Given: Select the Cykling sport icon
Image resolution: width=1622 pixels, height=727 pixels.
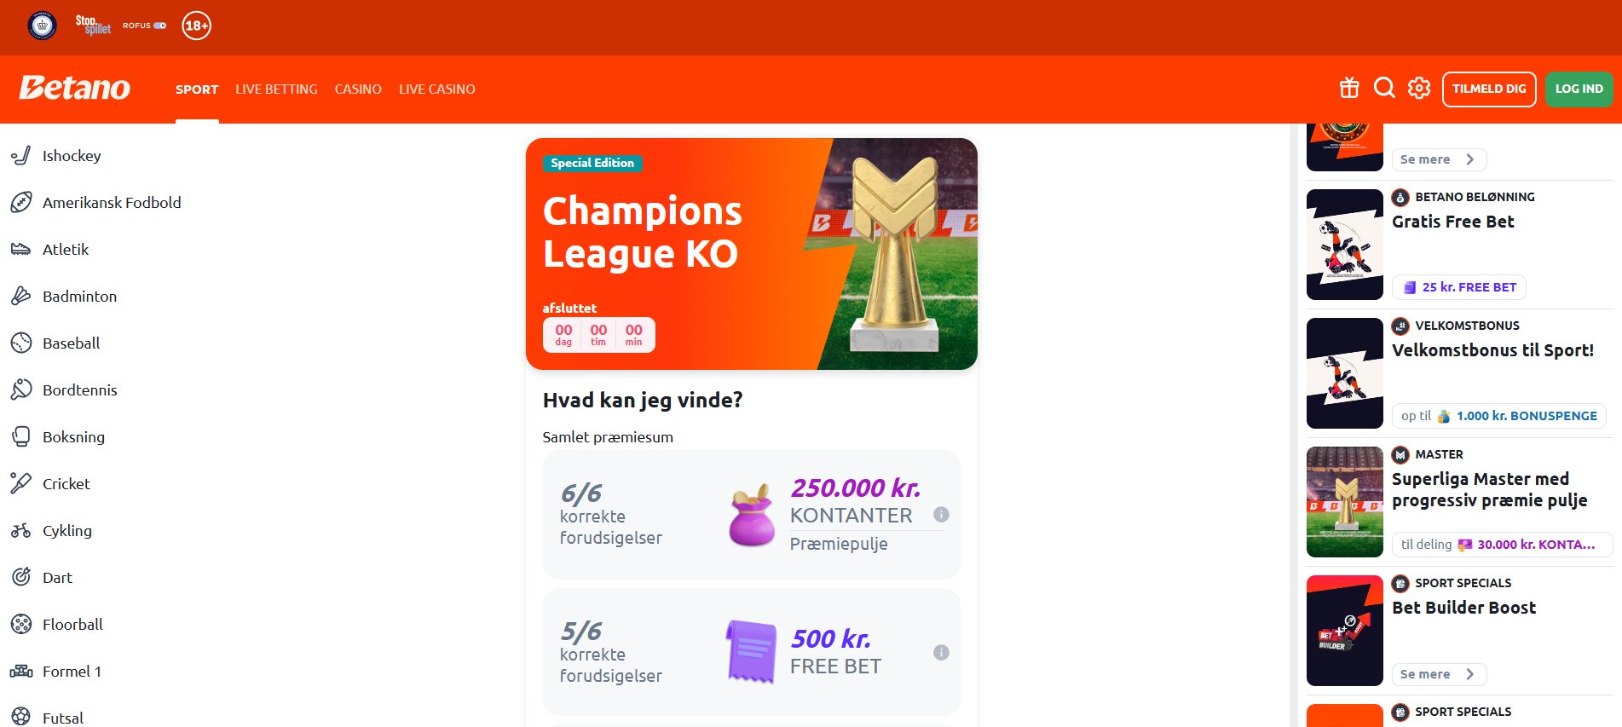Looking at the screenshot, I should click(20, 530).
